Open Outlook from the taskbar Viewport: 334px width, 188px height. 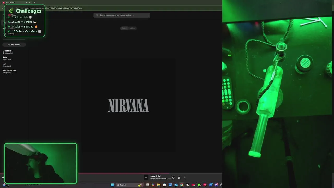(176, 185)
